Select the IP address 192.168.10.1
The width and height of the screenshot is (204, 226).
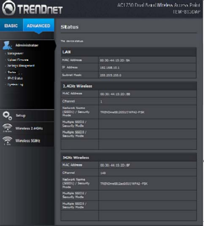coord(110,68)
